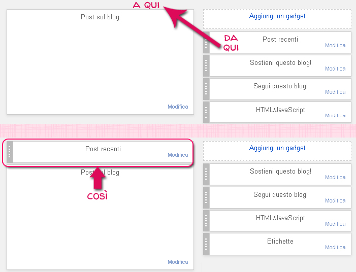Click the drag handle of the Etichette gadget
This screenshot has width=356, height=272.
(206, 244)
